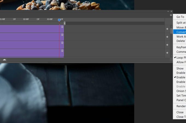
Task: Click the blue playhead current-time indicator
Action: coord(59,20)
